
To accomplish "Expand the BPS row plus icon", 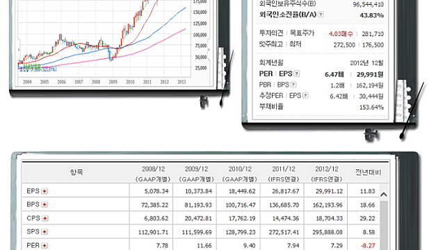I will tap(44, 205).
